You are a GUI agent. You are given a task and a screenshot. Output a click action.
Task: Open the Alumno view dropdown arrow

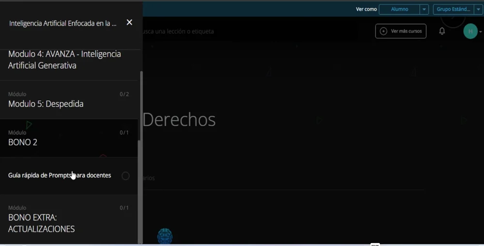pyautogui.click(x=424, y=9)
